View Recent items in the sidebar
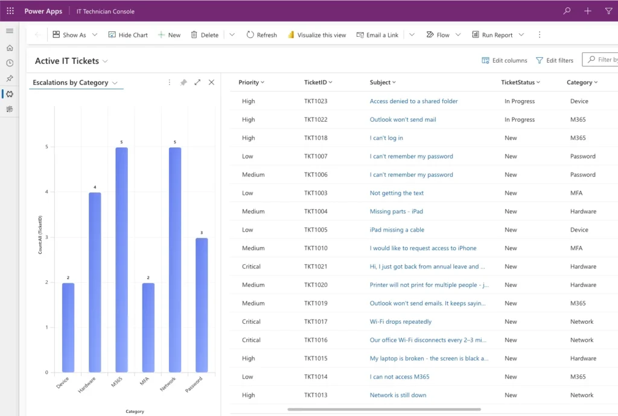The width and height of the screenshot is (618, 416). [x=9, y=63]
